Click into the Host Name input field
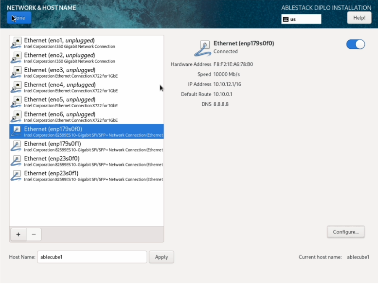This screenshot has height=284, width=378. (x=92, y=257)
